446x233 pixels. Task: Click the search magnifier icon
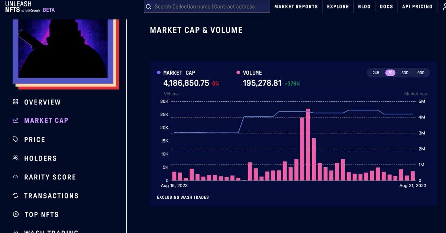click(149, 7)
